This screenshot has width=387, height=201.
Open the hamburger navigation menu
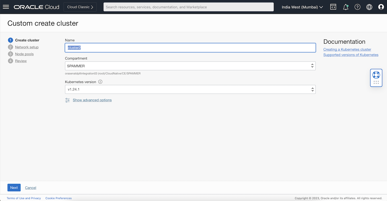click(x=6, y=7)
